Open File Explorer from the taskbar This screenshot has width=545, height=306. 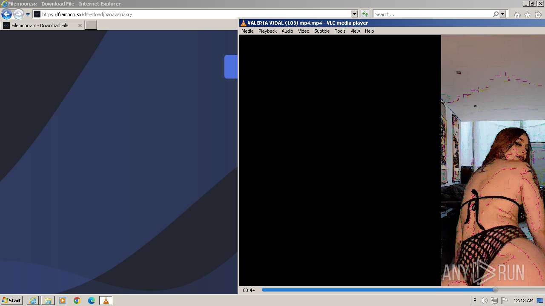coord(48,300)
